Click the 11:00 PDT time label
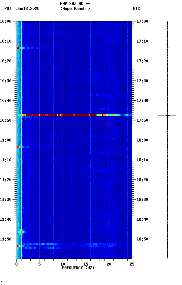The width and height of the screenshot is (182, 285). (x=6, y=140)
